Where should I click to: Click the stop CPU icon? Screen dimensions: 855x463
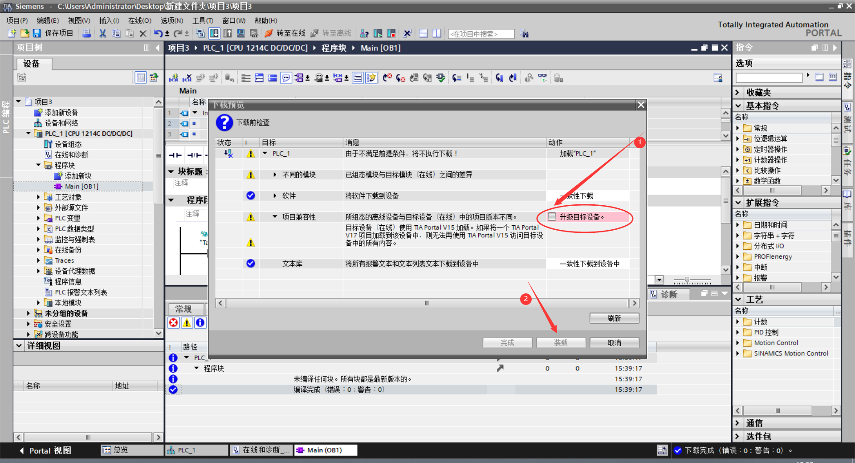(391, 33)
